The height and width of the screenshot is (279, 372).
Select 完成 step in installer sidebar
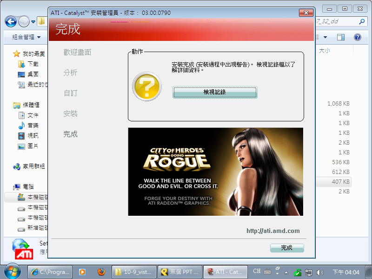(x=70, y=134)
